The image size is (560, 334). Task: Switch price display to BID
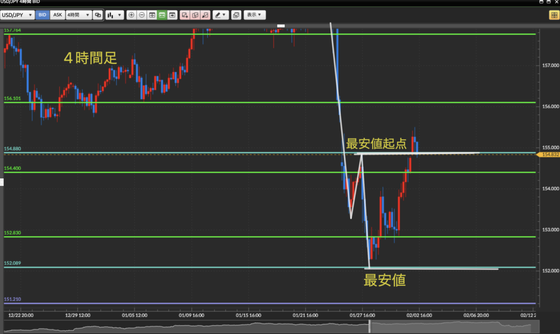tap(42, 15)
